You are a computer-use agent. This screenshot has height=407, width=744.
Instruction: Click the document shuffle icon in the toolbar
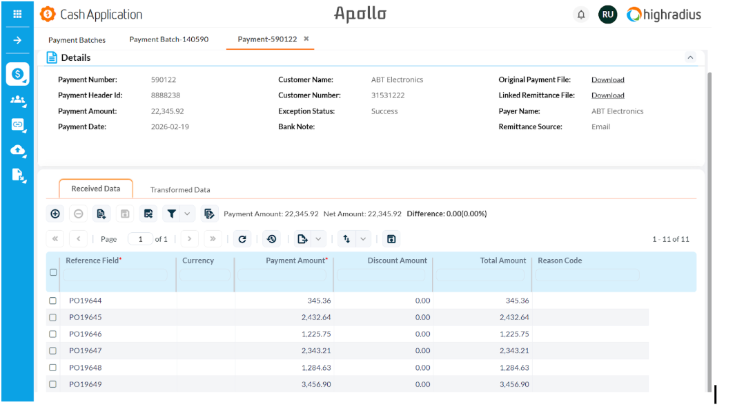tap(148, 214)
